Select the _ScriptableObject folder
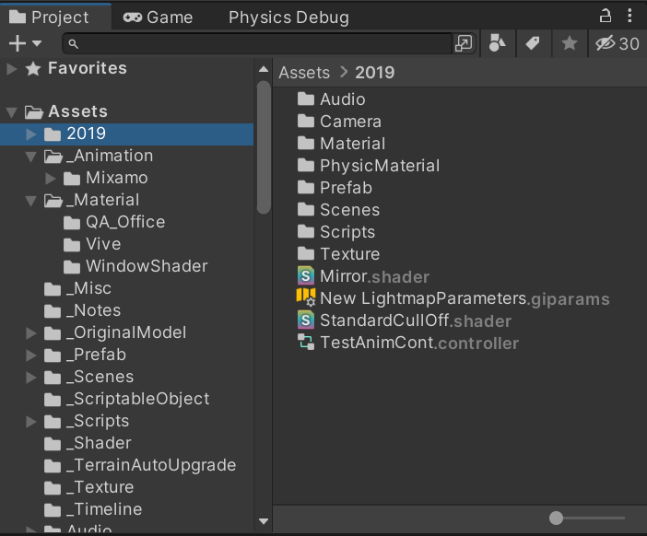 [x=127, y=399]
